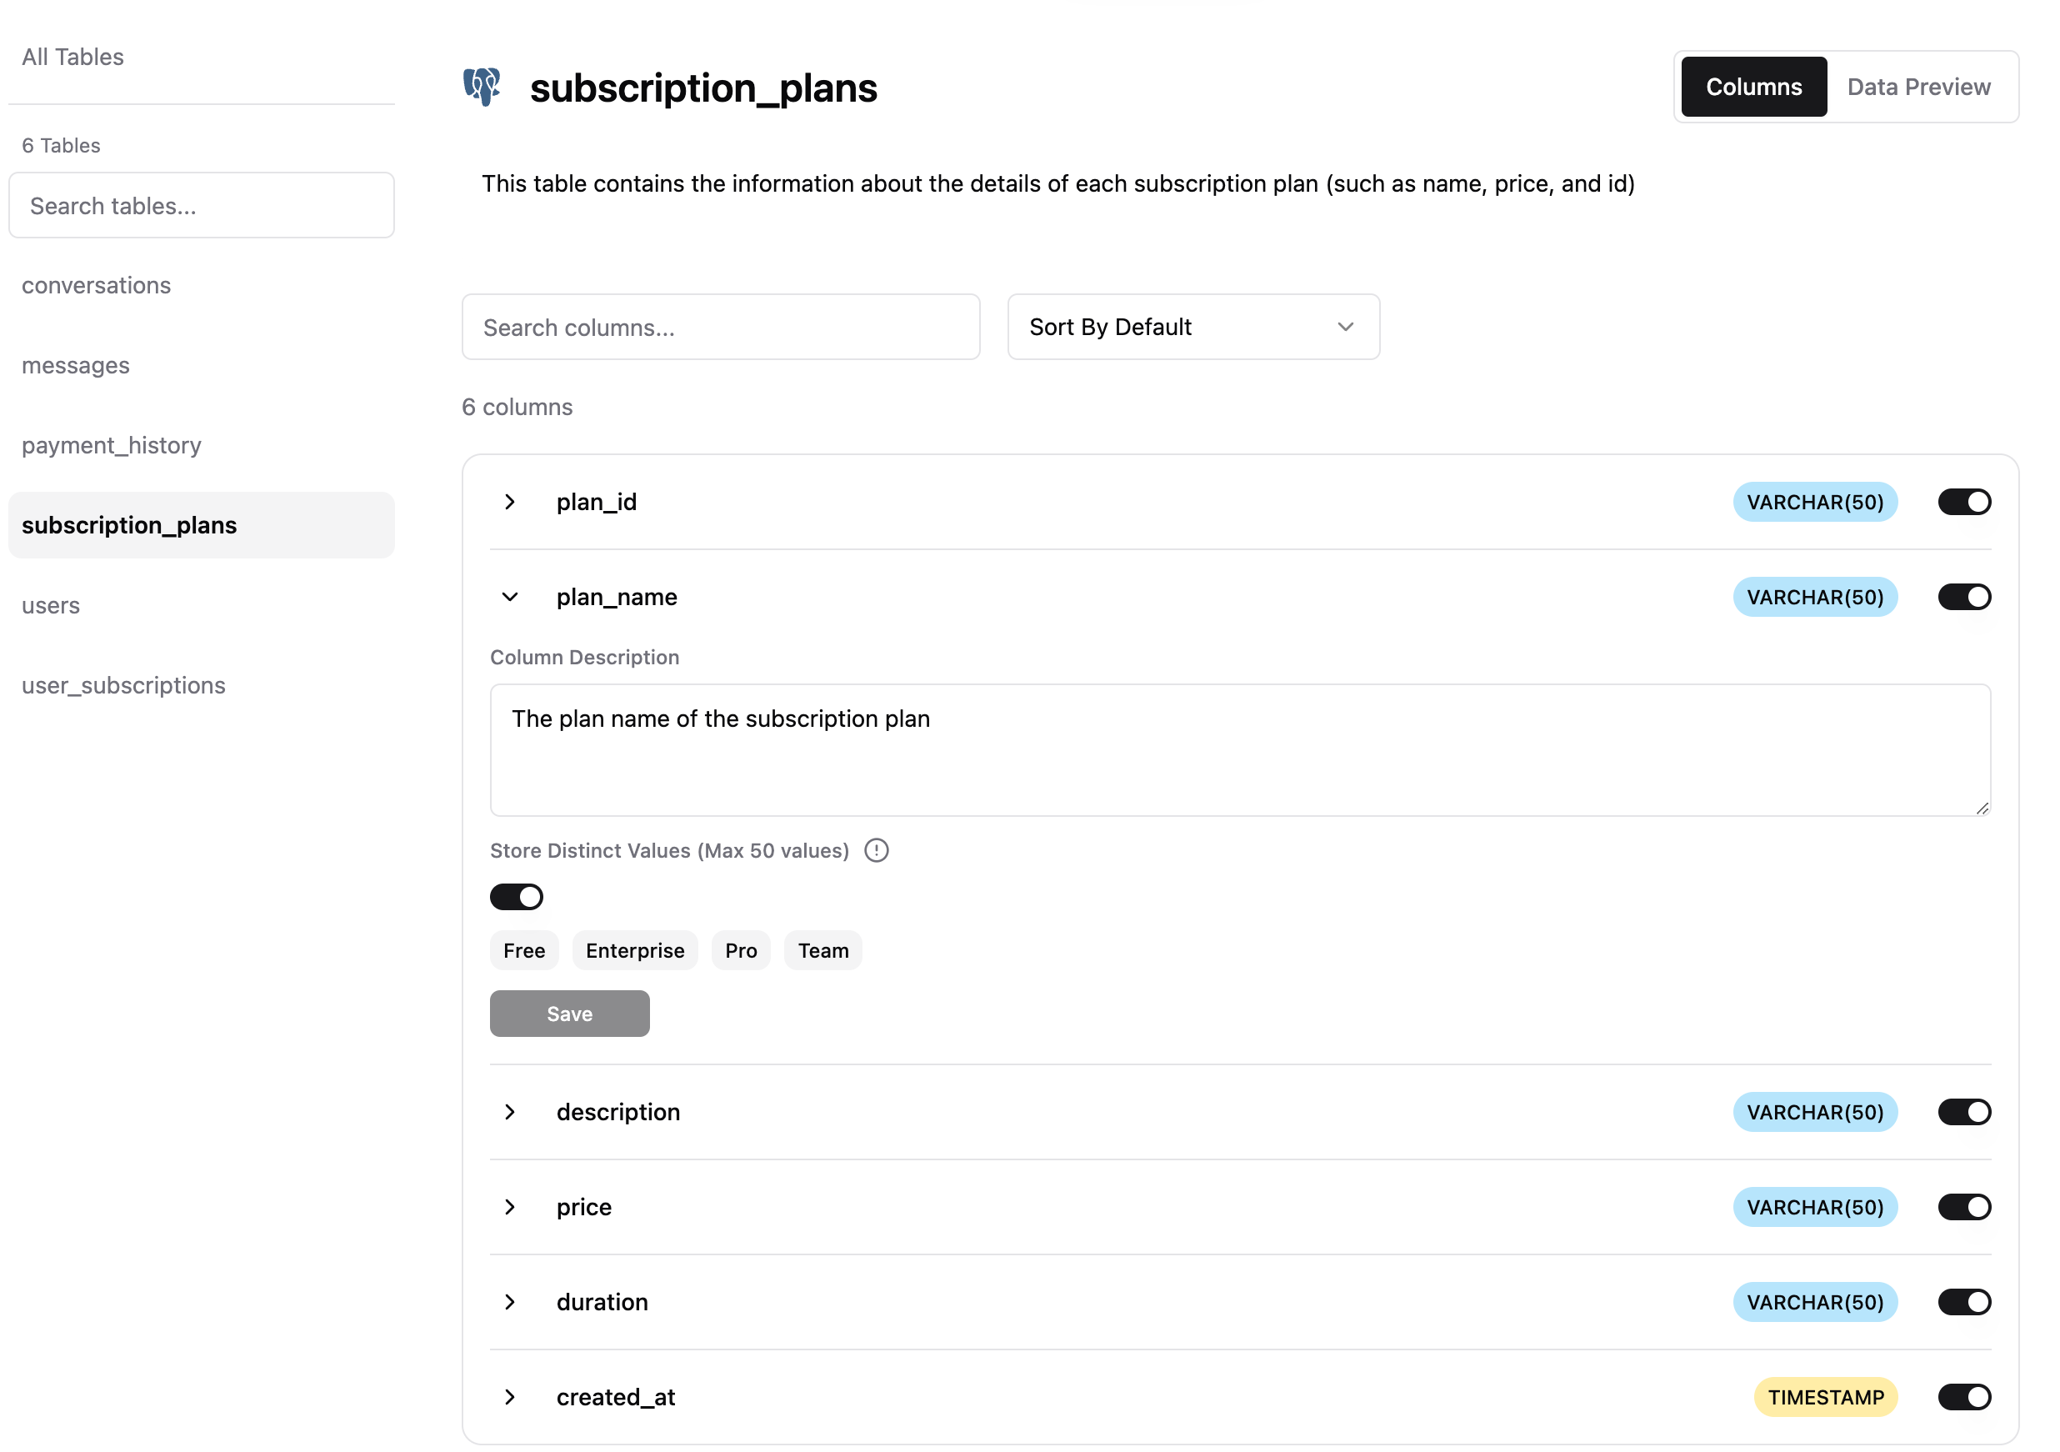Viewport: 2060px width, 1452px height.
Task: Turn off Store Distinct Values switch
Action: 516,897
